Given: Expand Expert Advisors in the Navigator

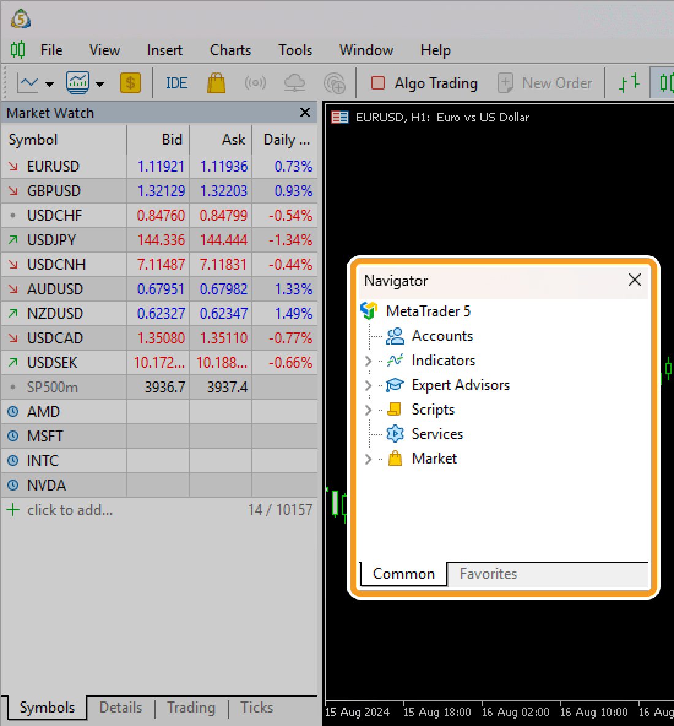Looking at the screenshot, I should [368, 385].
